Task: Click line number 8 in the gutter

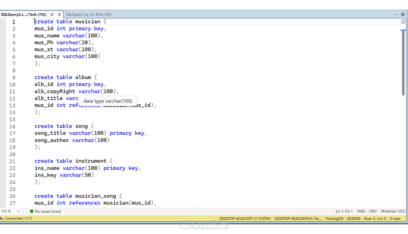Action: pyautogui.click(x=14, y=71)
